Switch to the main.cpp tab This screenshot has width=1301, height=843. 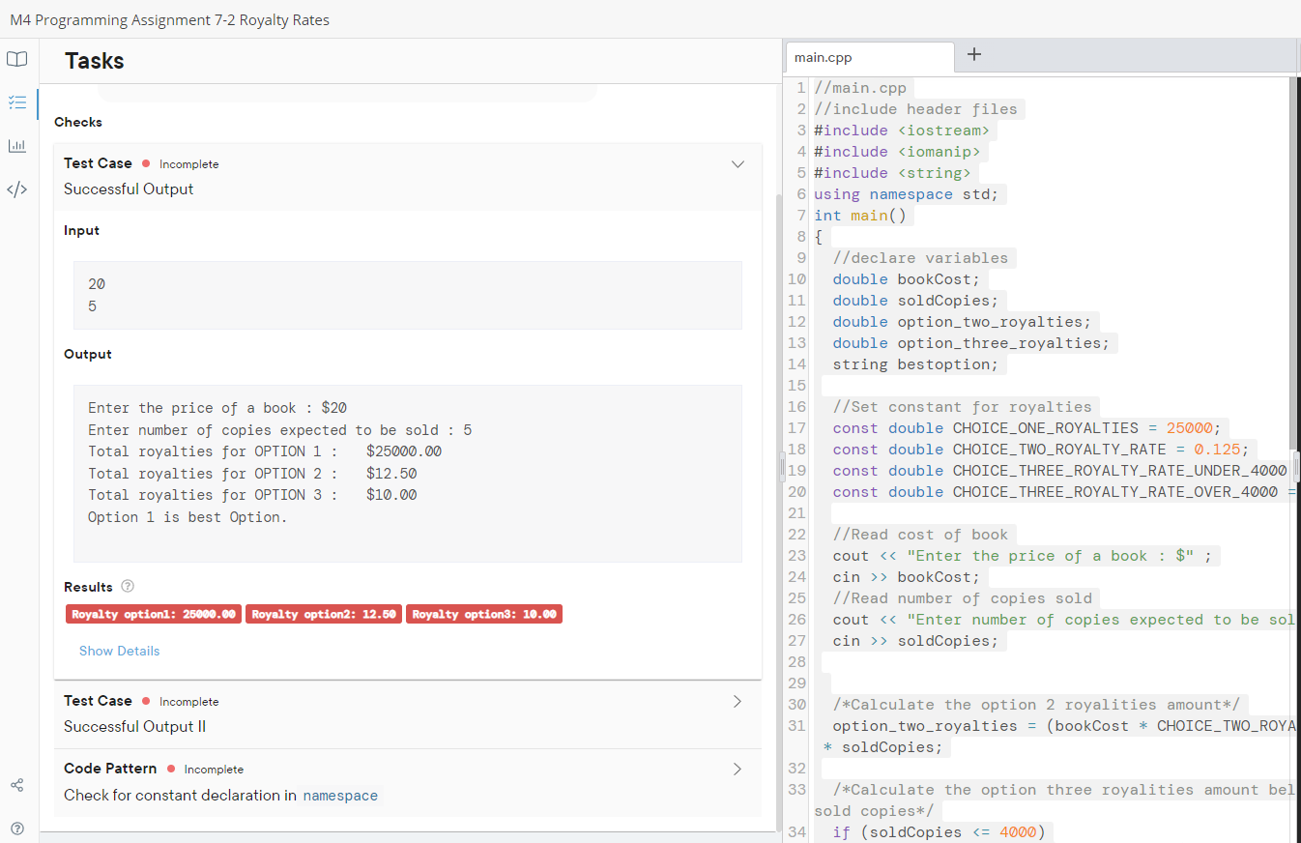(x=869, y=57)
